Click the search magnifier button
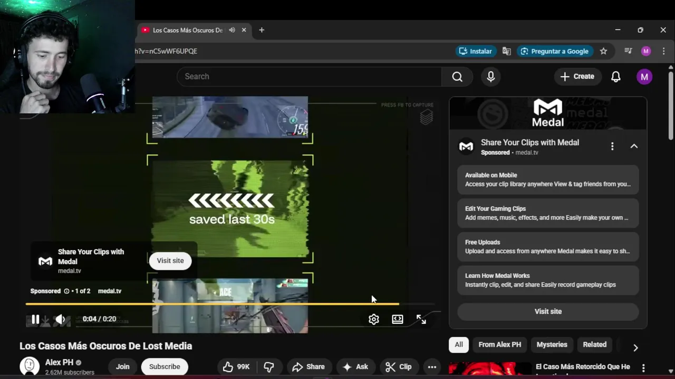The width and height of the screenshot is (675, 379). click(457, 77)
